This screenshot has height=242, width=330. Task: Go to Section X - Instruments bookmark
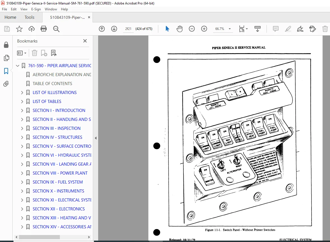(58, 191)
